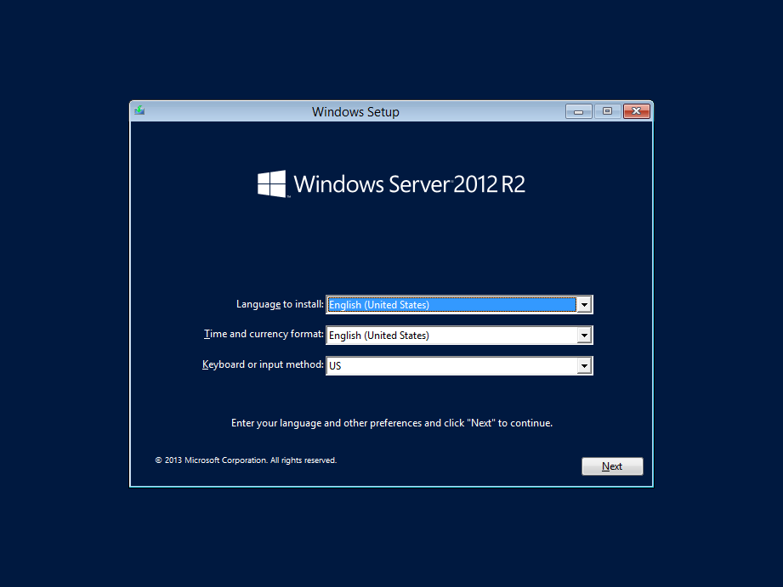Maximize the Windows Setup window

tap(607, 111)
